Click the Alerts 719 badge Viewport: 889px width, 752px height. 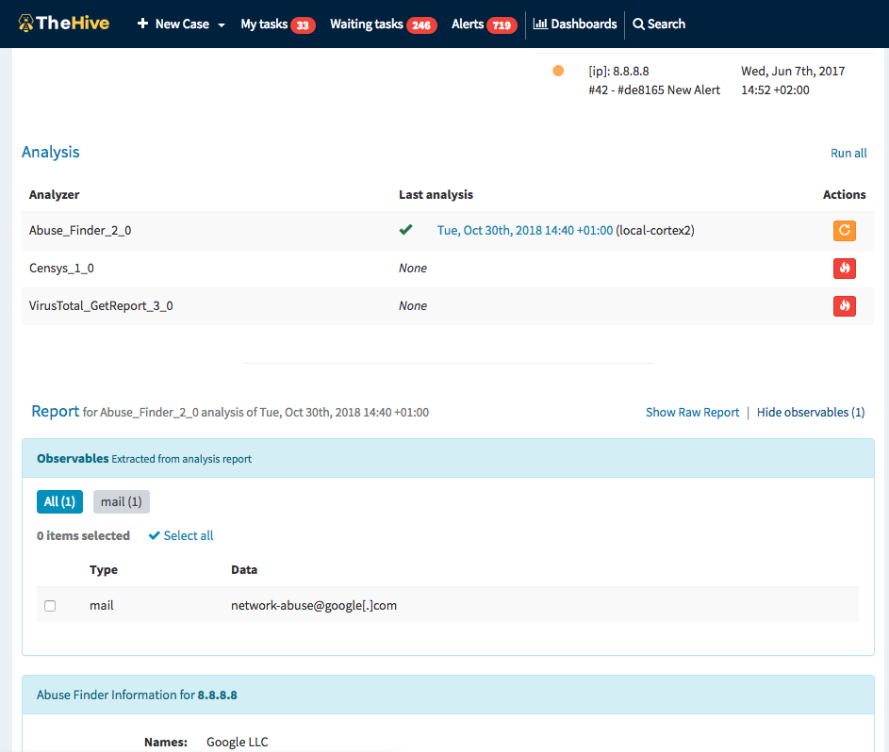coord(502,25)
